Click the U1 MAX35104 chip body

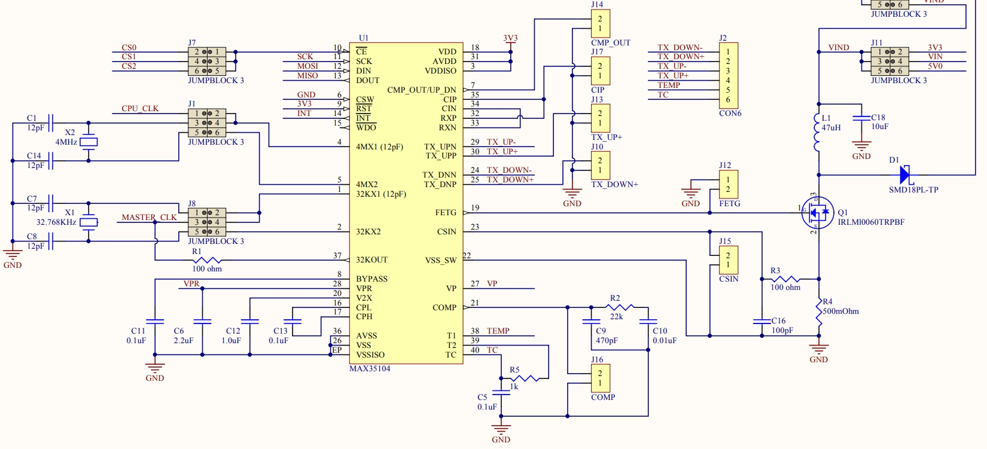(x=407, y=203)
